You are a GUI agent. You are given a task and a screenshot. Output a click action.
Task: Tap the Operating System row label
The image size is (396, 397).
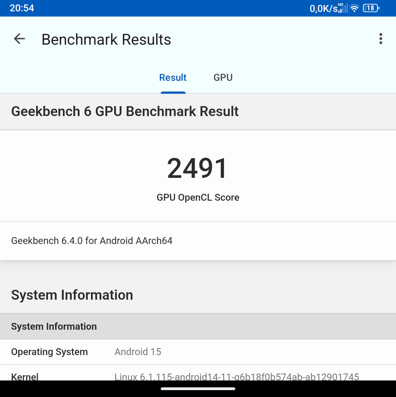pyautogui.click(x=50, y=352)
